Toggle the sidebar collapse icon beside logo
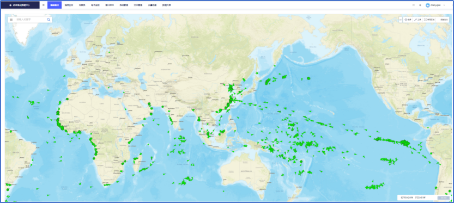 (x=44, y=5)
